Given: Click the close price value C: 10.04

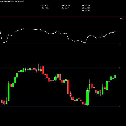Looking at the screenshot, I should tap(46, 8).
